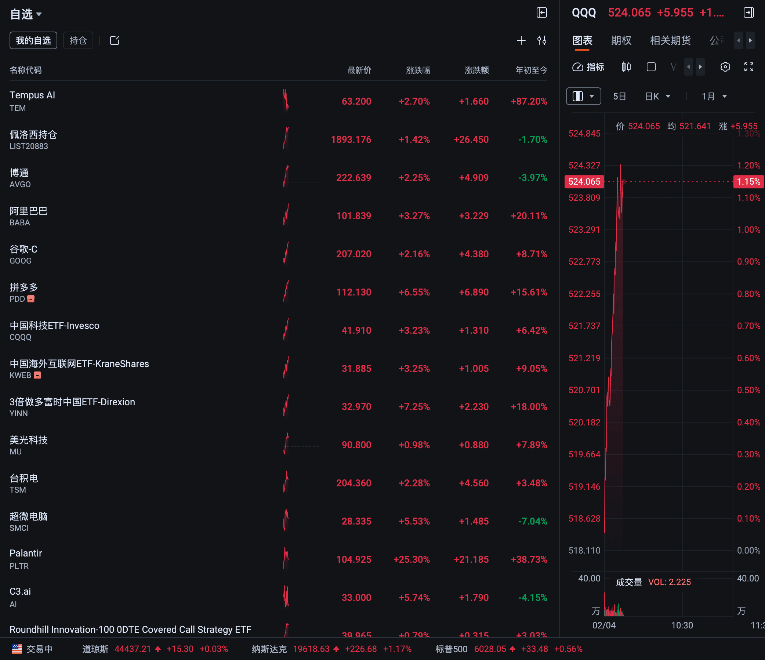Expand chart to fullscreen
This screenshot has width=765, height=660.
(749, 67)
